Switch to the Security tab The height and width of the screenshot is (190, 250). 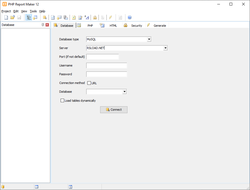point(136,25)
